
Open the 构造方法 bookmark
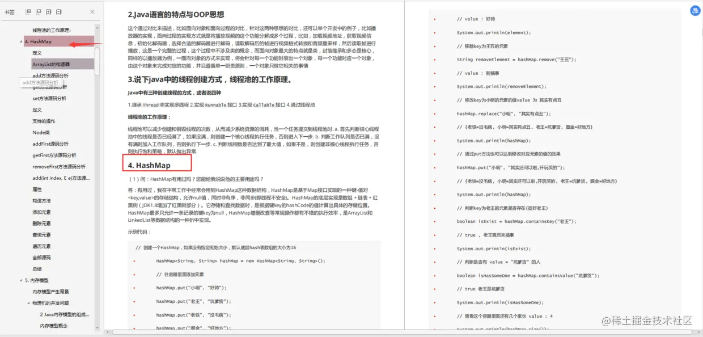tap(41, 201)
